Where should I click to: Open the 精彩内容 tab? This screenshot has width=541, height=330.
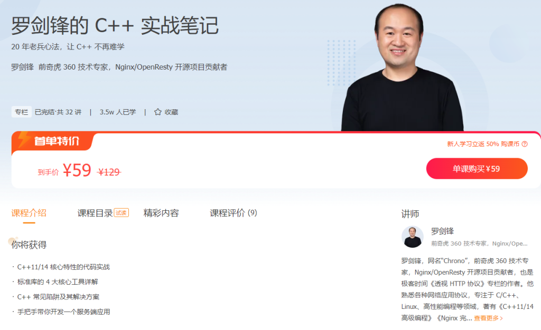coord(161,213)
